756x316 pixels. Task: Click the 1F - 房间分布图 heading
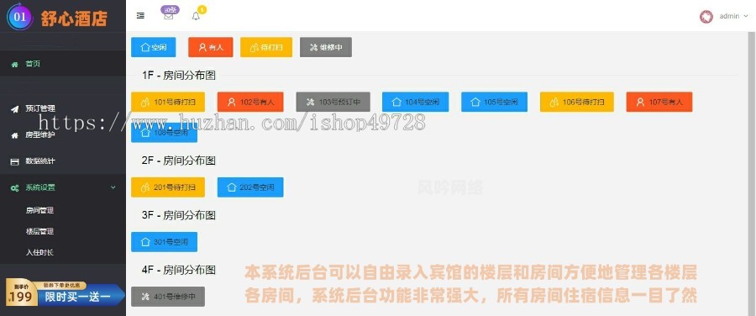click(179, 76)
